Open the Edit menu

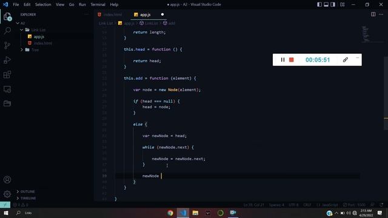[x=27, y=4]
